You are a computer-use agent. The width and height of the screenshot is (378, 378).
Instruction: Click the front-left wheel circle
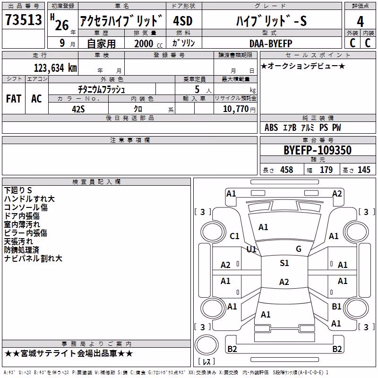[213, 232]
